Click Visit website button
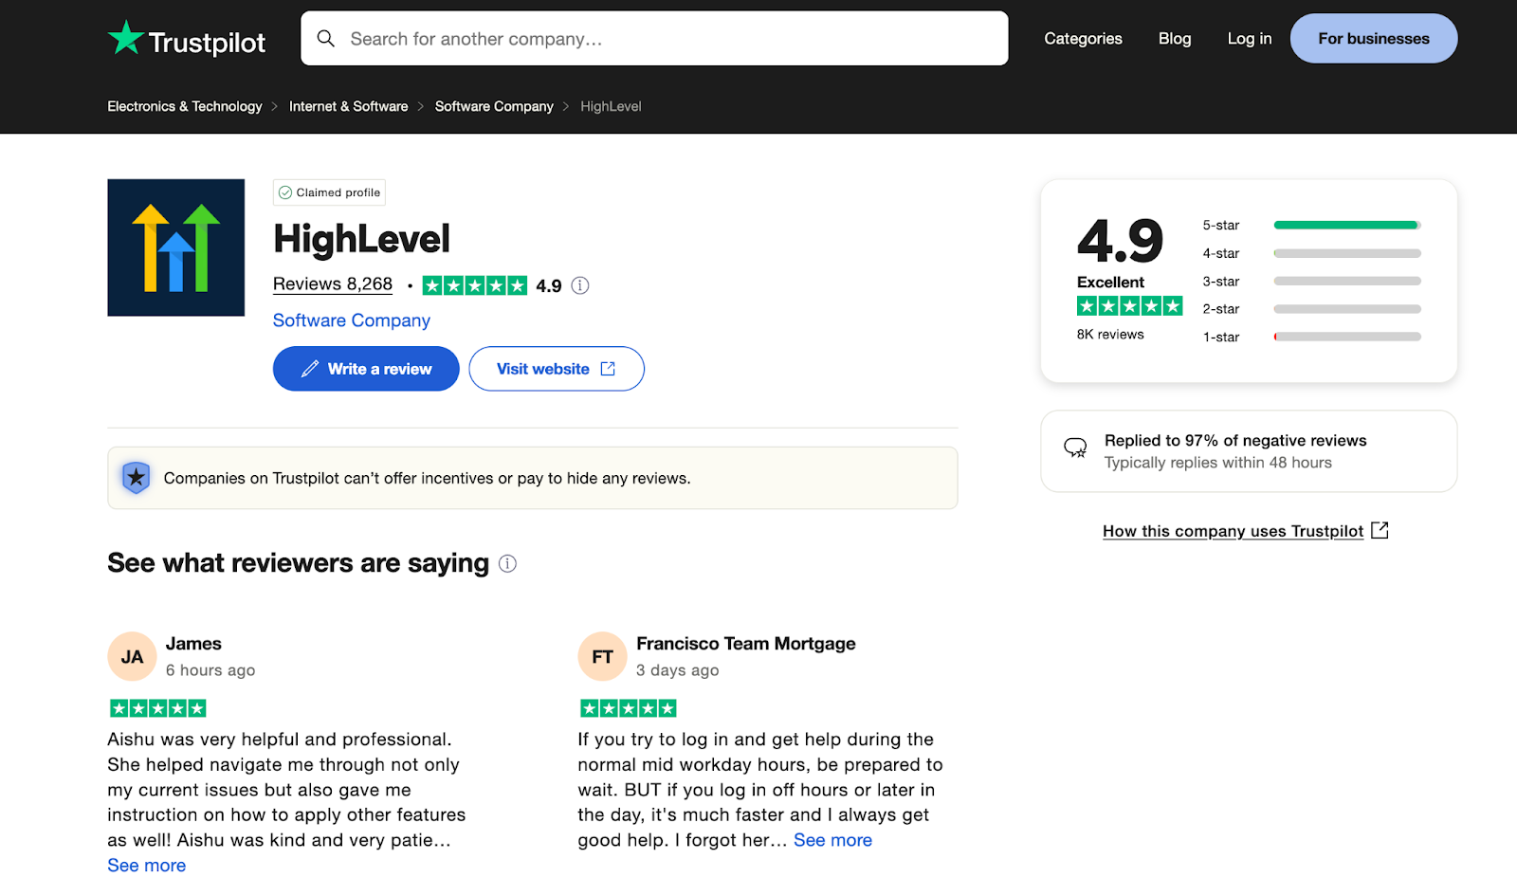1517x896 pixels. (557, 369)
